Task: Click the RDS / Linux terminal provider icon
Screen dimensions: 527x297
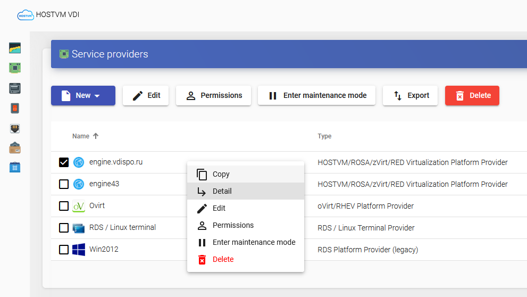Action: (79, 228)
